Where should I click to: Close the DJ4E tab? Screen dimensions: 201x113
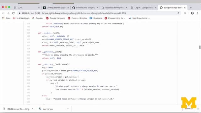(39, 8)
